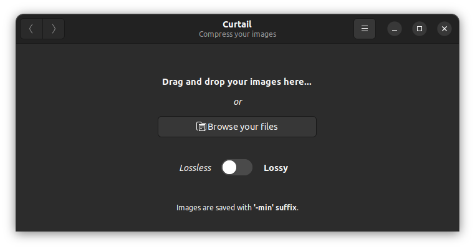The height and width of the screenshot is (249, 475).
Task: Click the Browse your files button
Action: [x=237, y=127]
